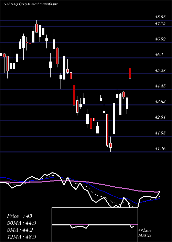Select the 42.81 price level label
This screenshot has width=172, height=242.
[160, 117]
